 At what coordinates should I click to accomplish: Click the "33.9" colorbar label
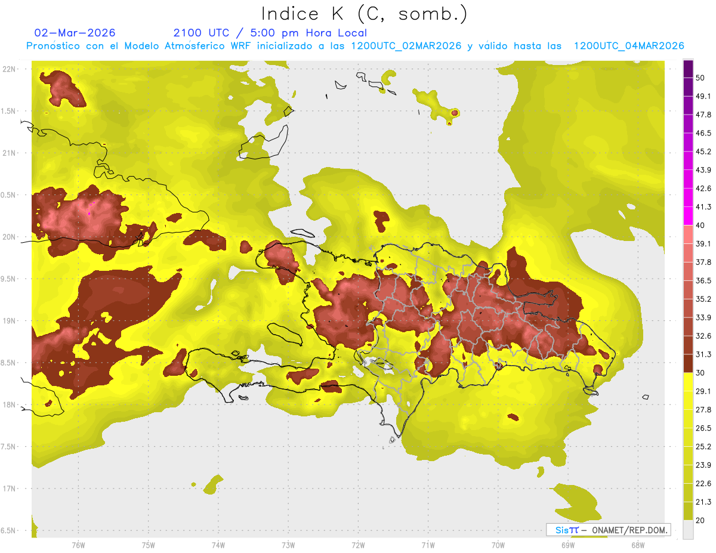(x=703, y=317)
